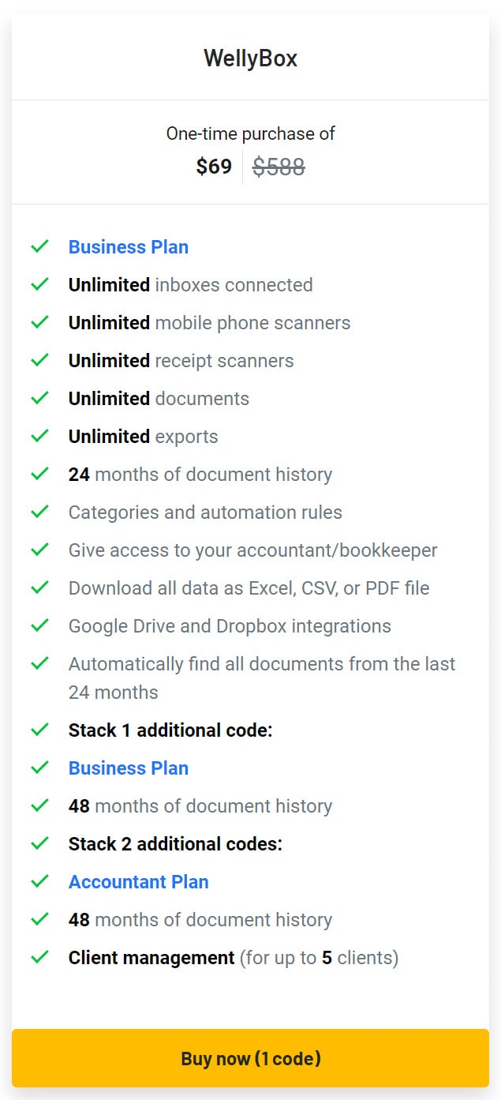Open Business Plan link under Stack 1 code
Viewport: 501px width, 1100px height.
(x=129, y=768)
